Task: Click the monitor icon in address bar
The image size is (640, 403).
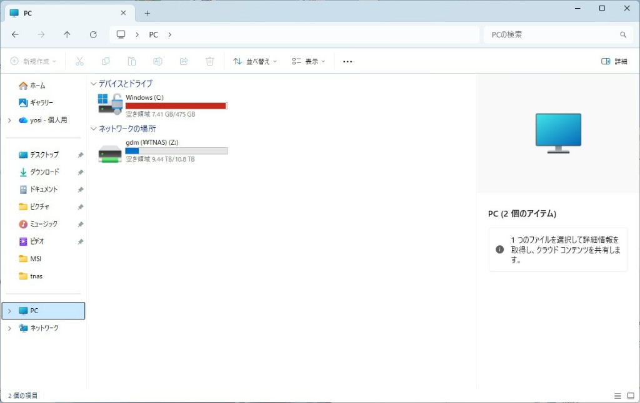Action: [121, 34]
